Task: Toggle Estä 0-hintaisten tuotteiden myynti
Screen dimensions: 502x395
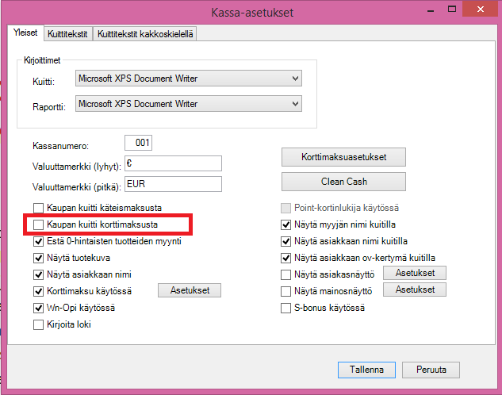Action: pyautogui.click(x=38, y=241)
